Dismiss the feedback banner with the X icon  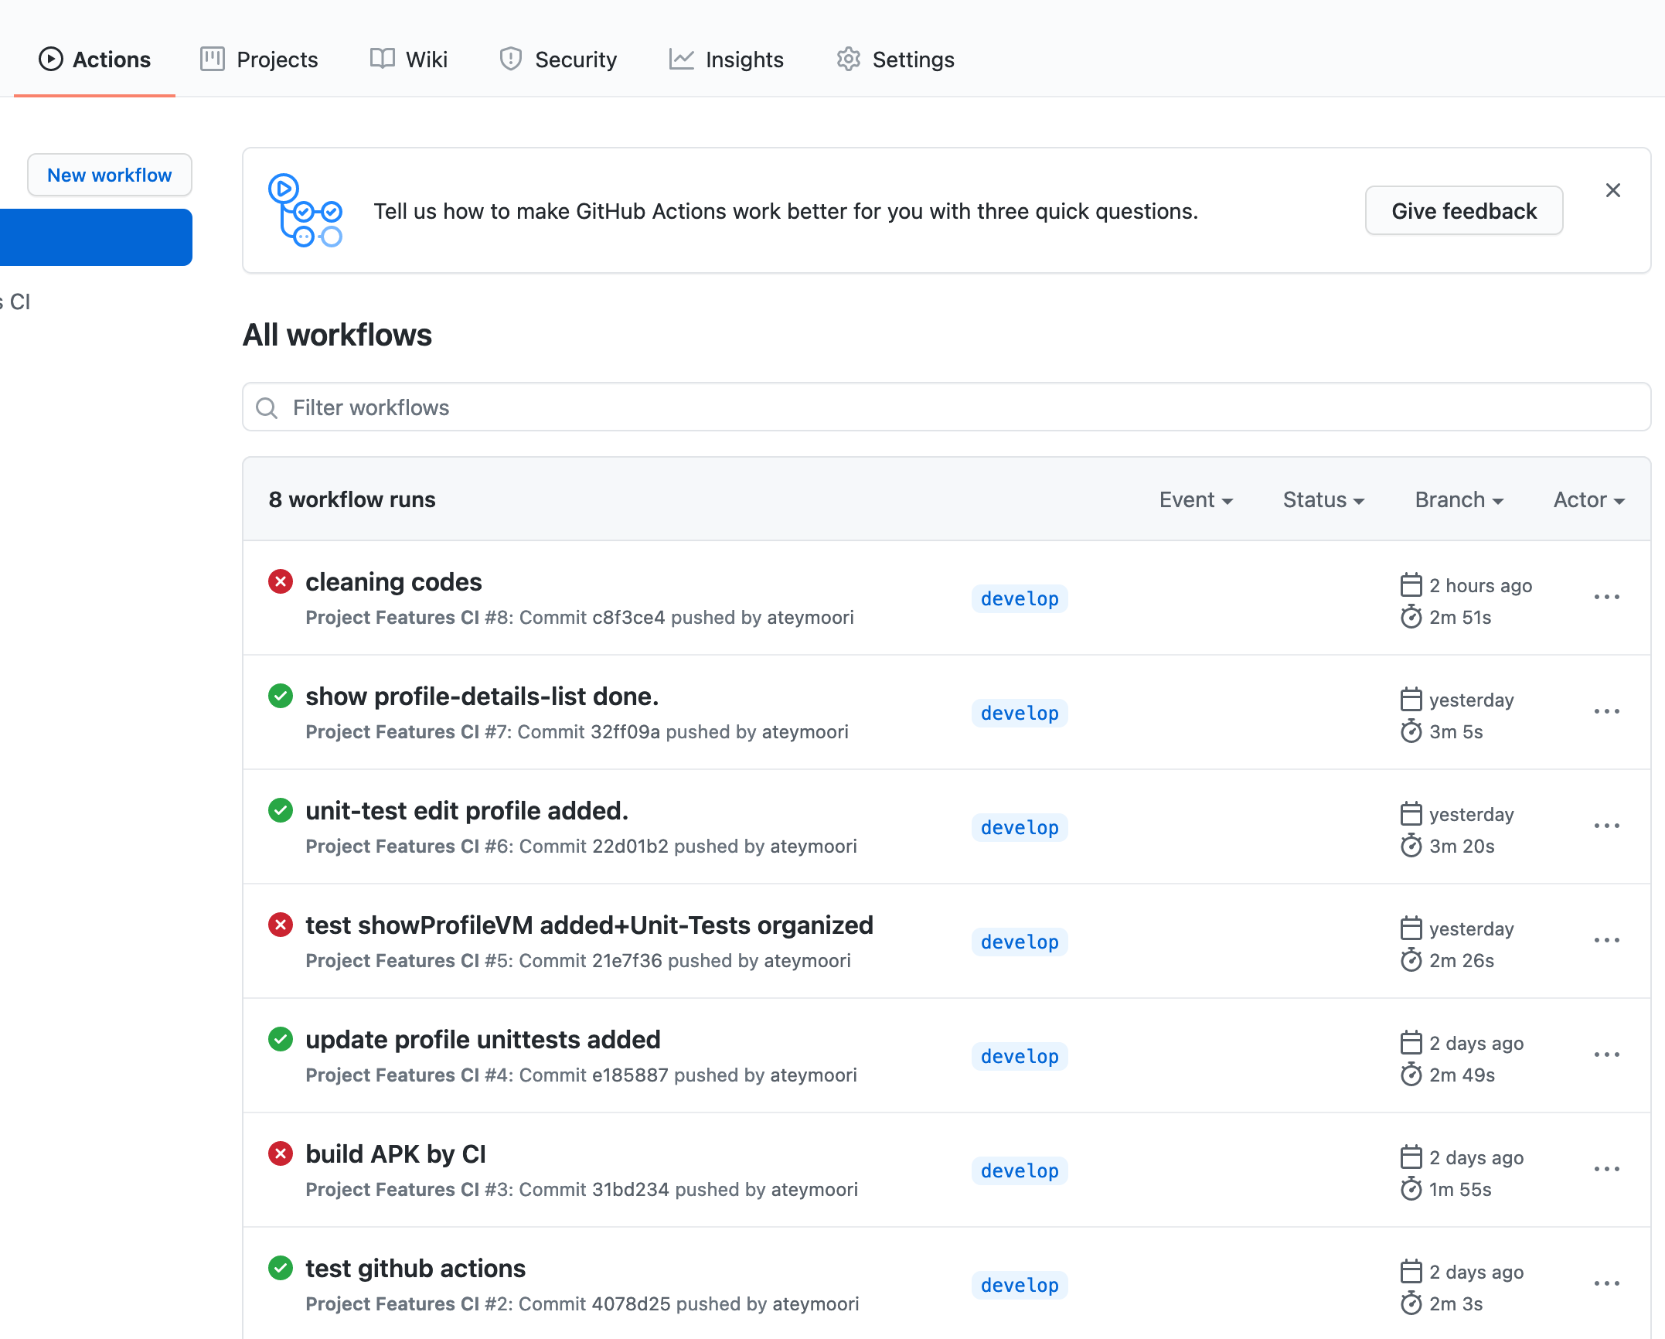click(x=1612, y=190)
